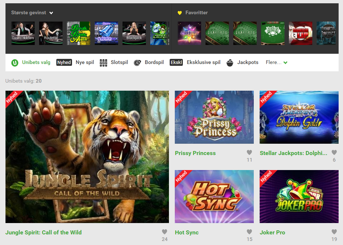
Task: Open the Hot Sync title link
Action: coord(187,232)
